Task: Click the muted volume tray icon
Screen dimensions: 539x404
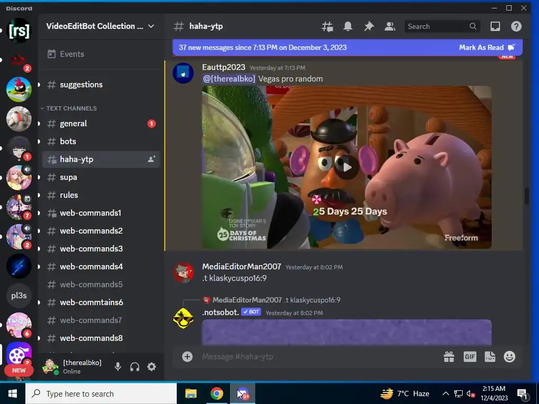Action: point(471,393)
